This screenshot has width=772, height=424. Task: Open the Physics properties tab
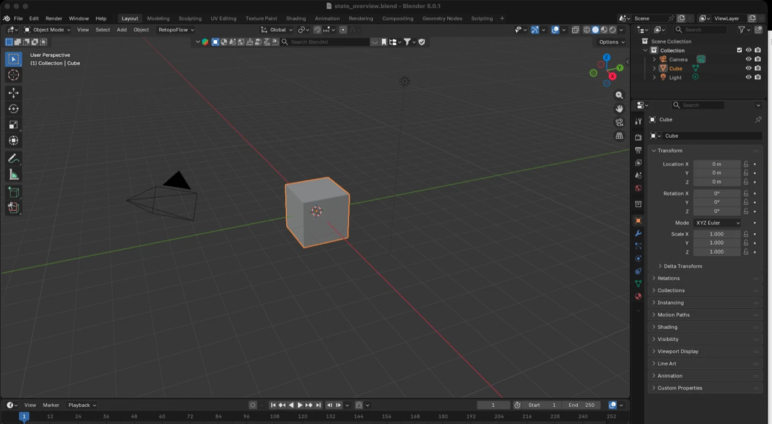[638, 259]
